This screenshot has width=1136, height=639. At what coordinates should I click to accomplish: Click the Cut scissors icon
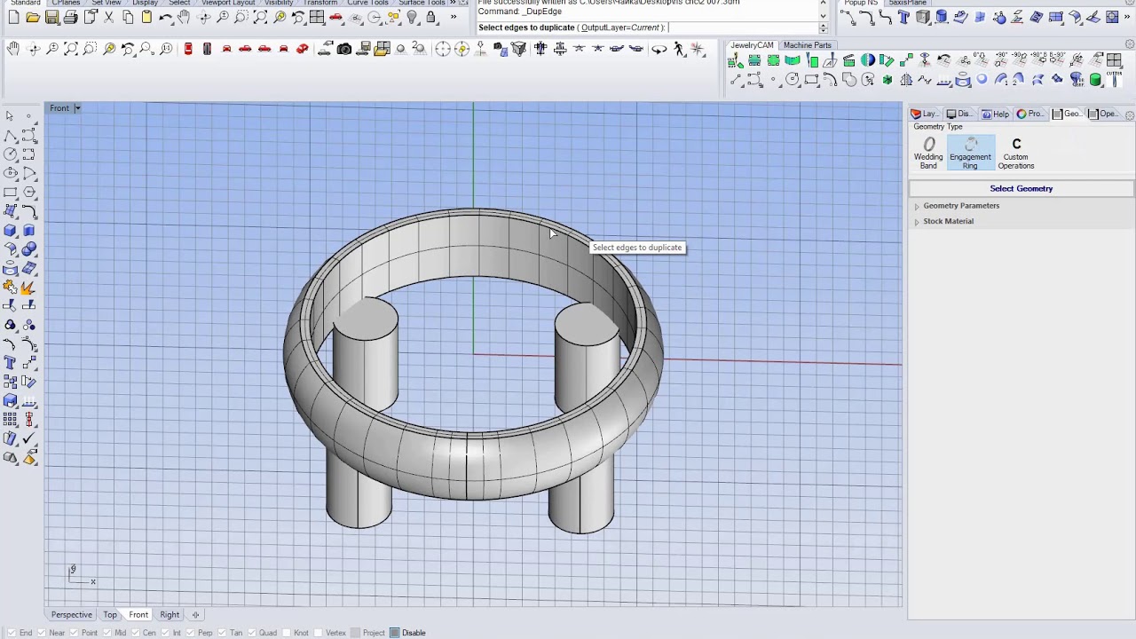pyautogui.click(x=108, y=18)
